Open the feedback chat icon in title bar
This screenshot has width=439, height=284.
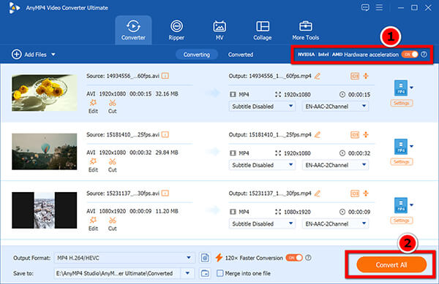[365, 7]
